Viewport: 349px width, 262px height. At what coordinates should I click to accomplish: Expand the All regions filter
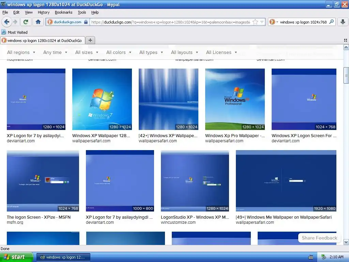[21, 52]
